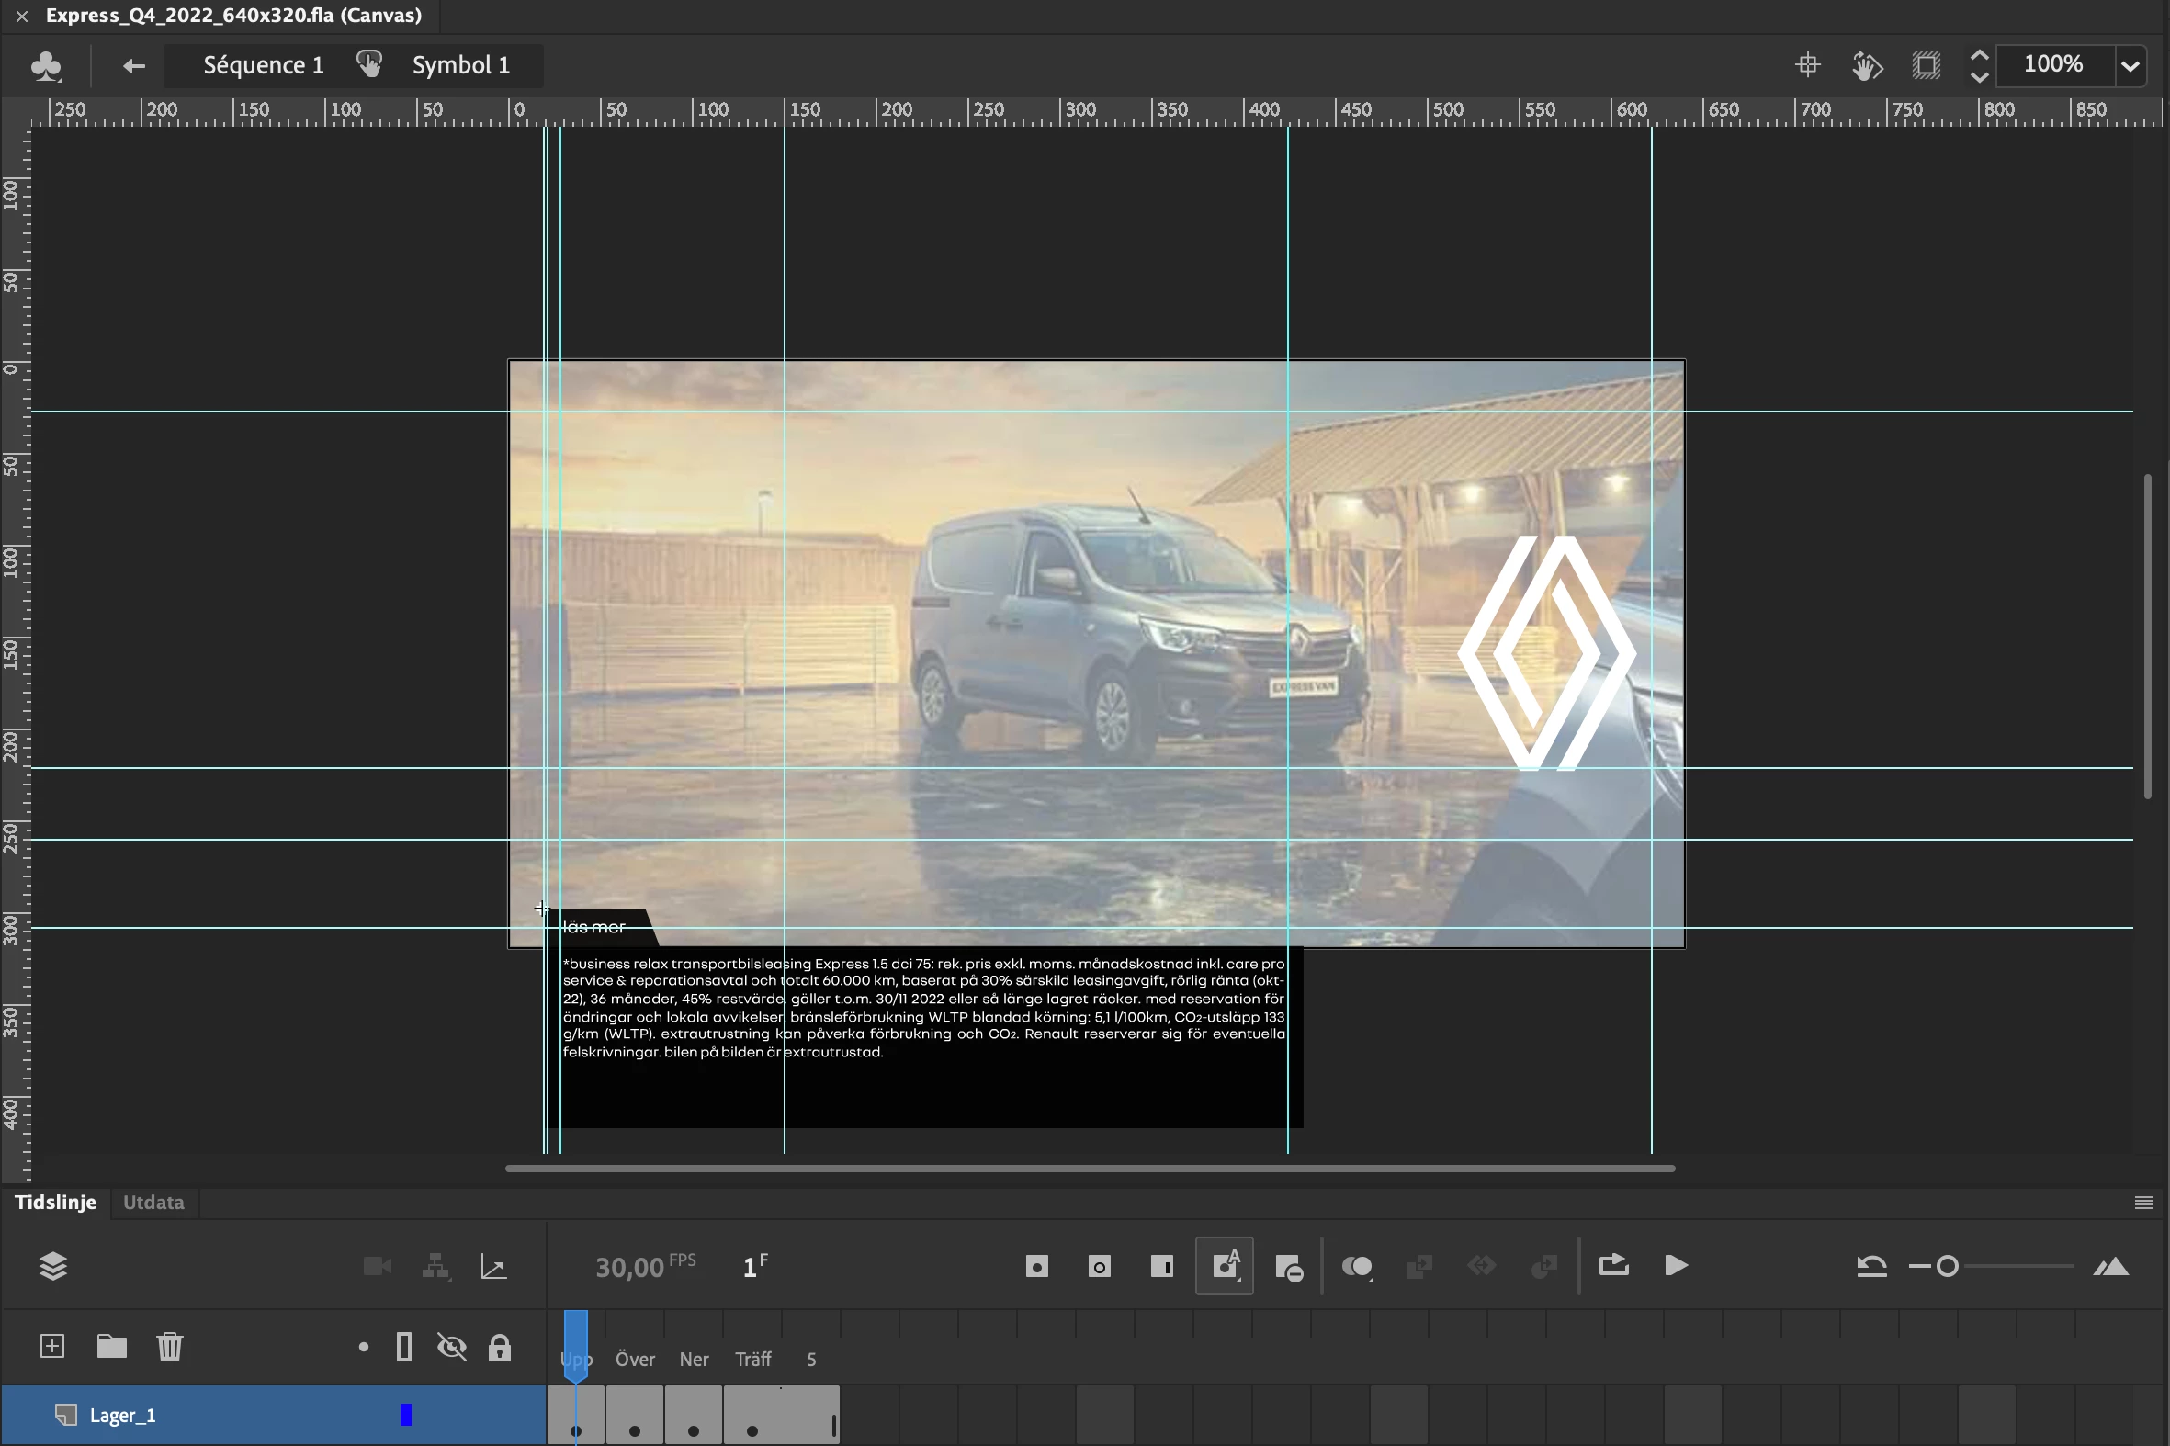Toggle hide all layers eye icon
The image size is (2170, 1446).
[452, 1348]
